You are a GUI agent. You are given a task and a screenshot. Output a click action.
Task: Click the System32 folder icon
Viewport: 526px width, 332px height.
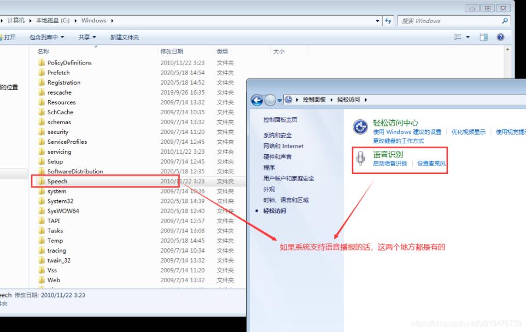pyautogui.click(x=42, y=201)
